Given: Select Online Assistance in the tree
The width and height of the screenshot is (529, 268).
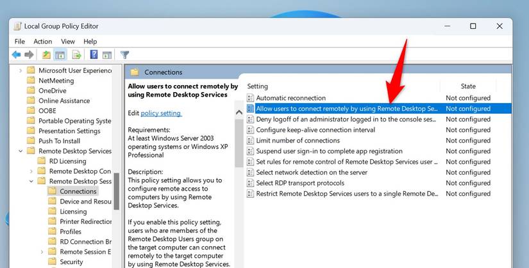Looking at the screenshot, I should pyautogui.click(x=64, y=100).
